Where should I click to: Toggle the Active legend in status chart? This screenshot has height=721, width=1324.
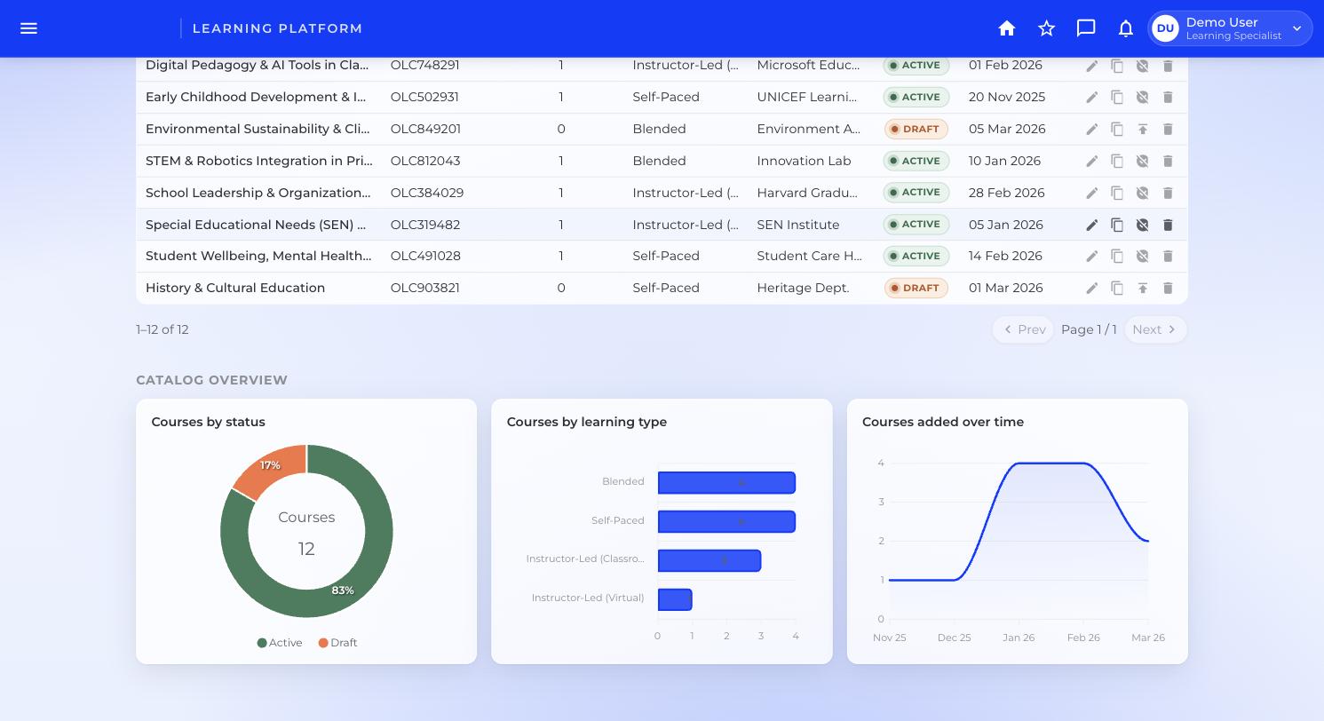coord(280,643)
